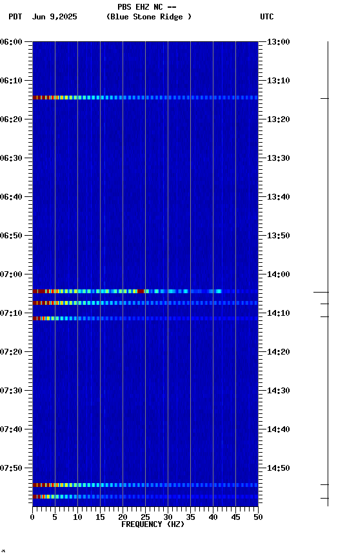Click the 13:50 UTC time label
Screen dimensions: 356x558
[279, 236]
